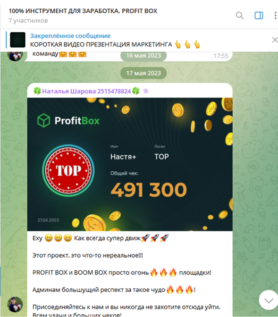The image size is (278, 317).
Task: Click the chat title PROFIT BOX header
Action: pyautogui.click(x=83, y=11)
